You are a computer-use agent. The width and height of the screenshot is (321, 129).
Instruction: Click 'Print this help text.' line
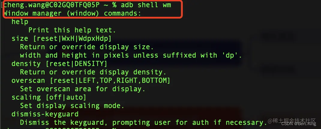72,30
